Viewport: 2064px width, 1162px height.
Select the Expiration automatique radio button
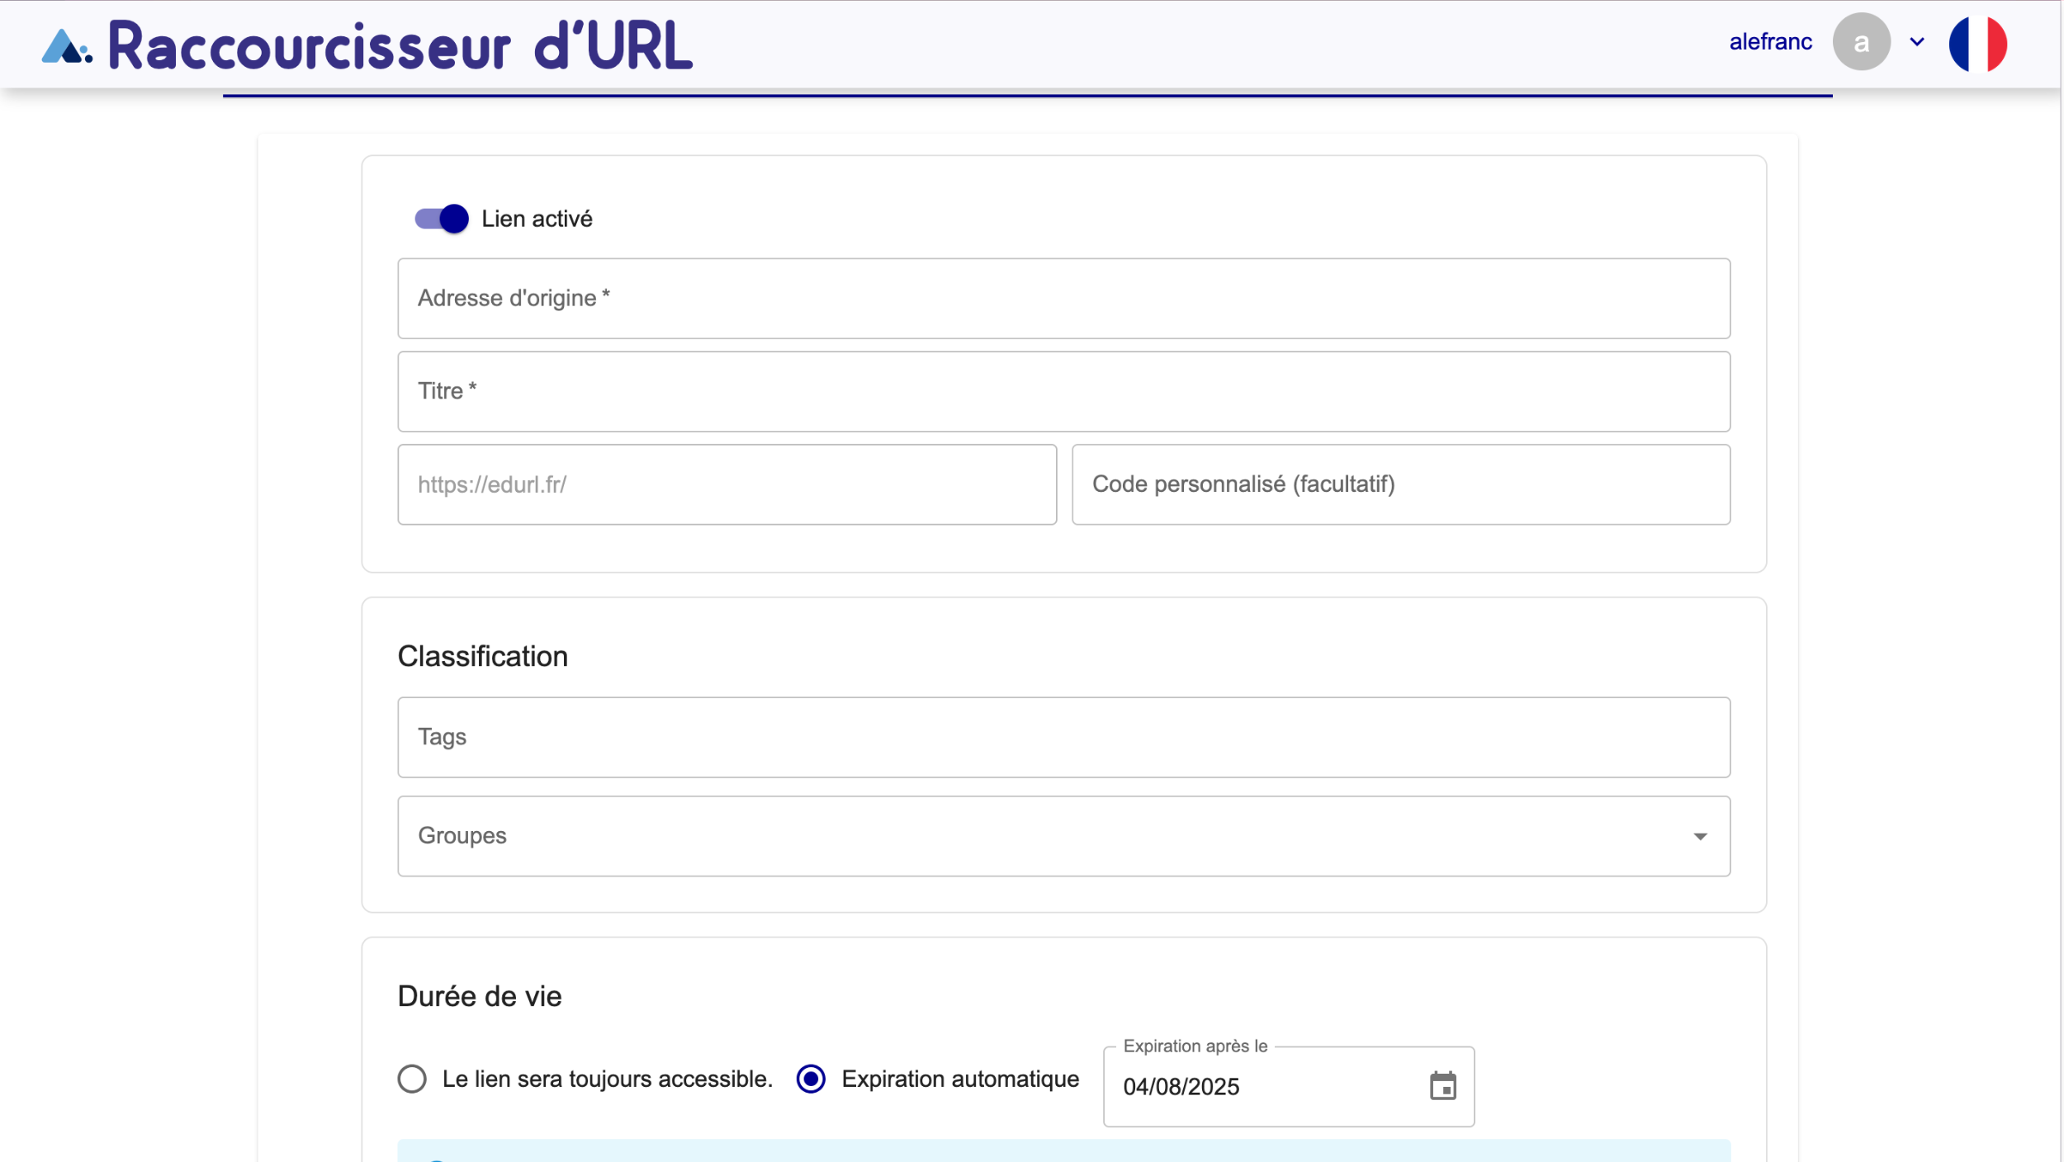coord(811,1079)
